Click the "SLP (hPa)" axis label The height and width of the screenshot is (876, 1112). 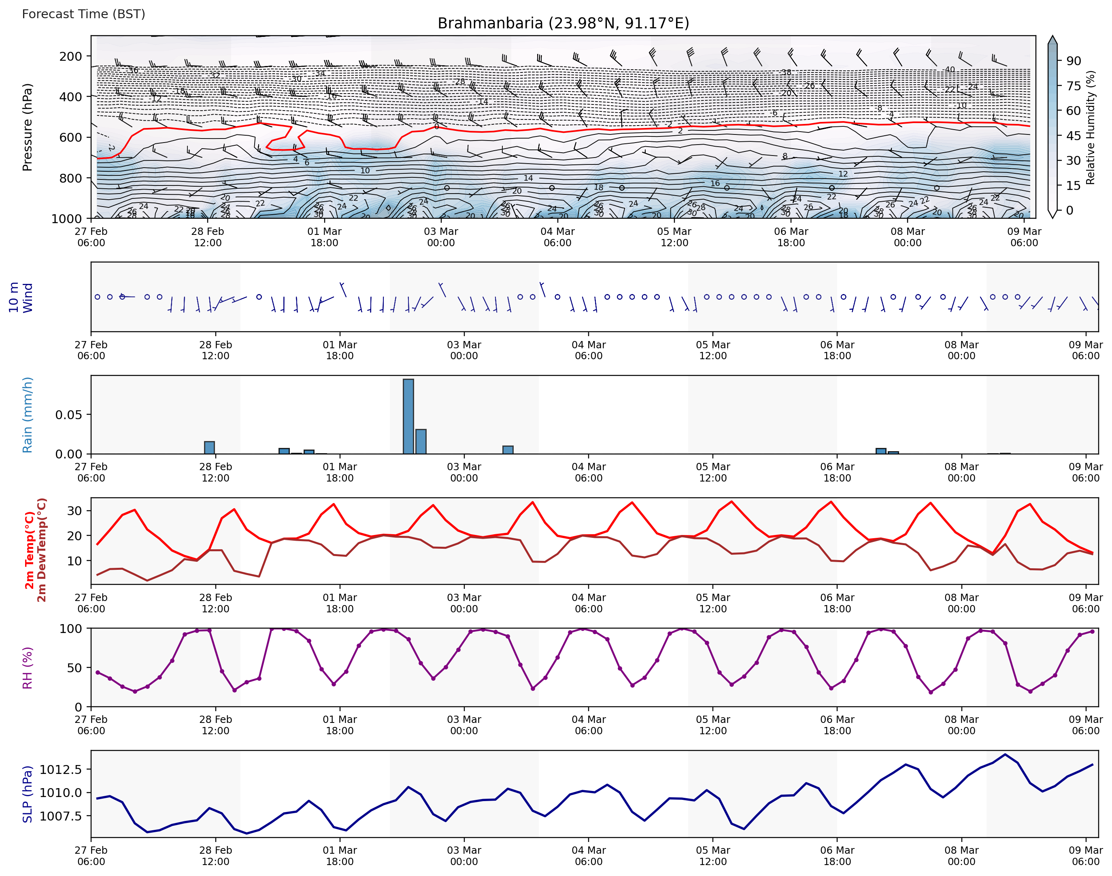27,794
